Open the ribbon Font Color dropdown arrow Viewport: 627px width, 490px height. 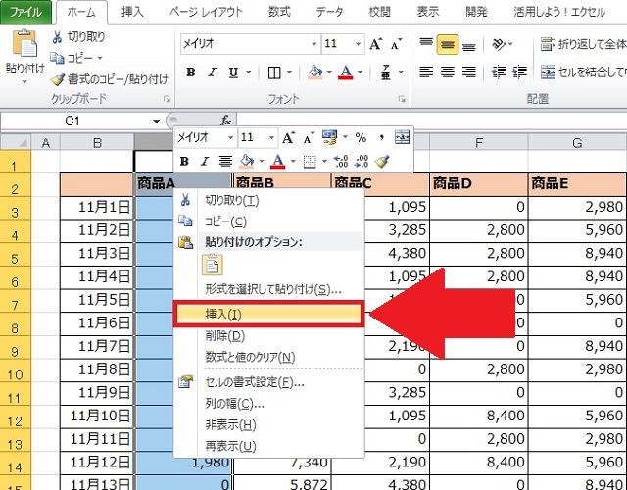pyautogui.click(x=360, y=73)
